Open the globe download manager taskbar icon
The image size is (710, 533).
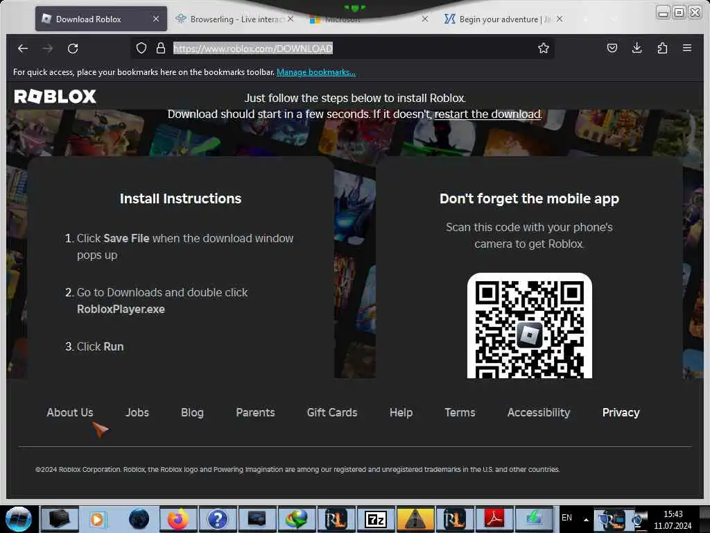(x=296, y=519)
